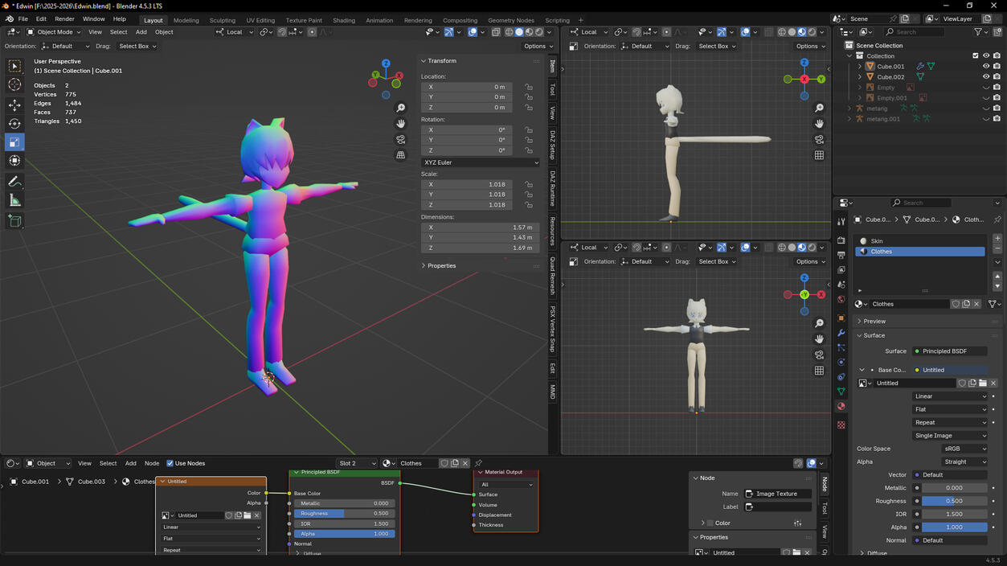Screen dimensions: 1007x566
Task: Collapse the Surface panel
Action: [874, 335]
